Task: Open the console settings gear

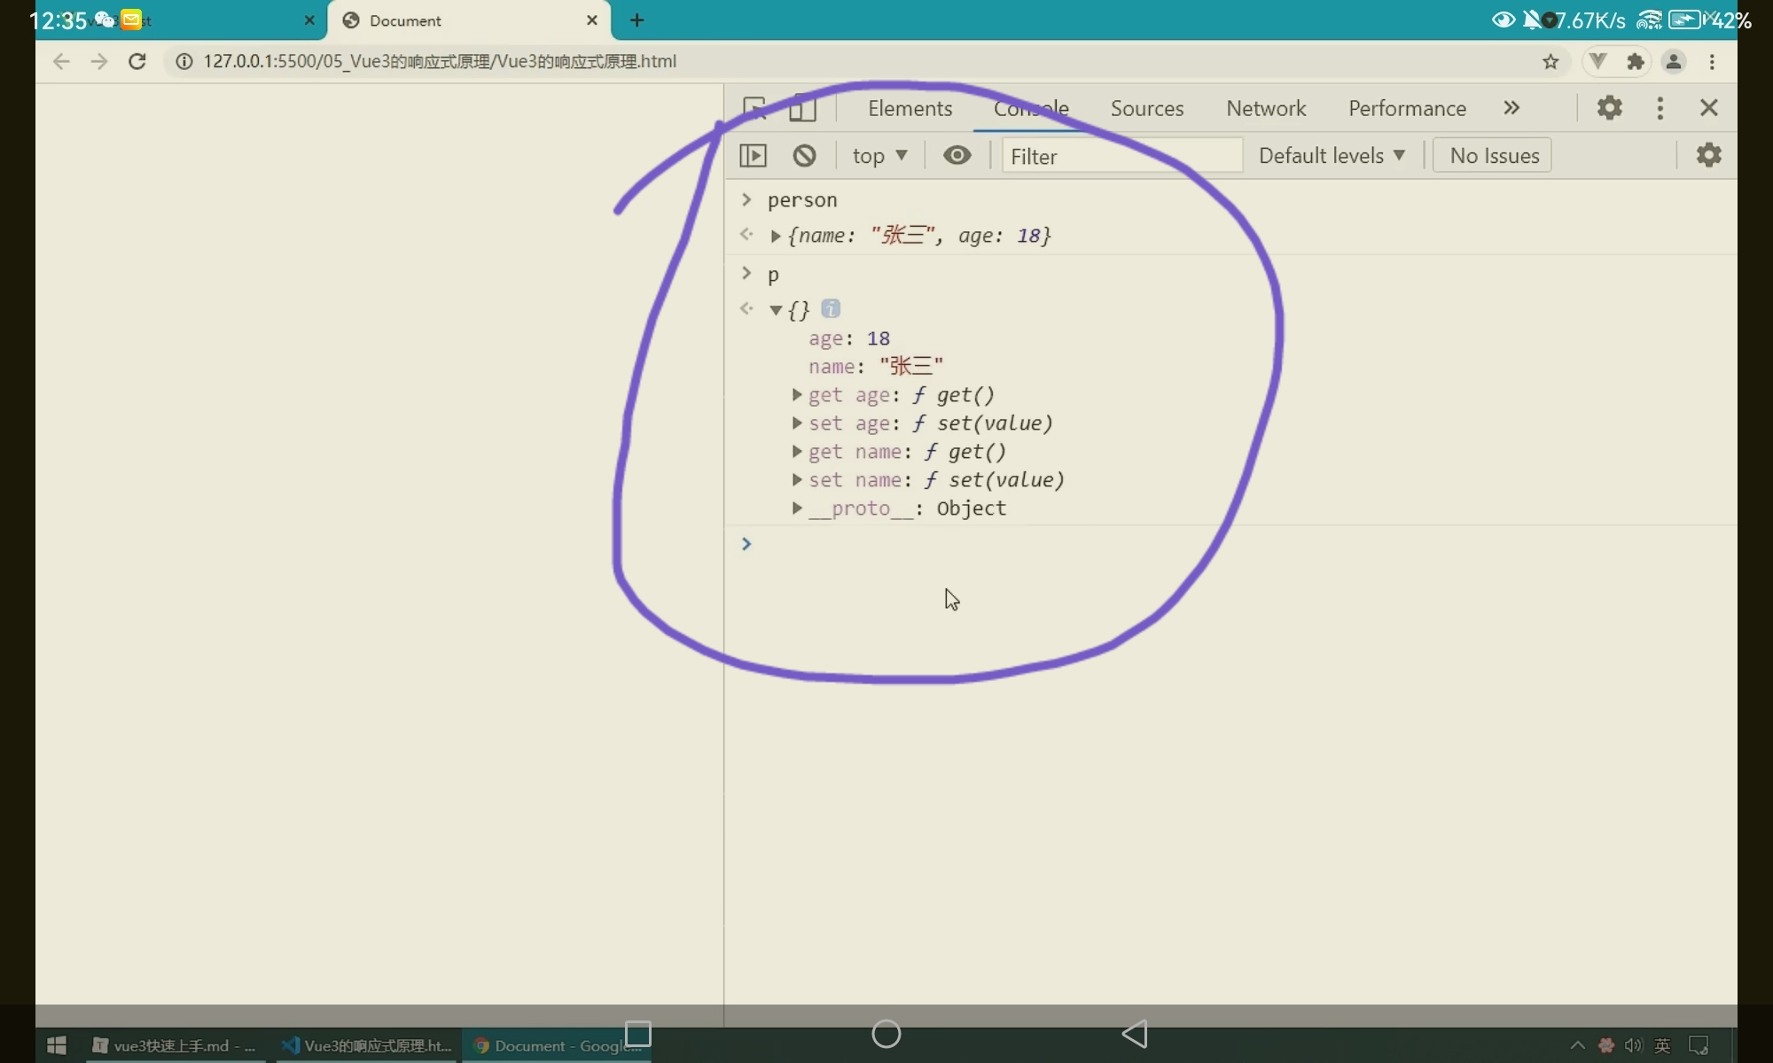Action: pyautogui.click(x=1708, y=155)
